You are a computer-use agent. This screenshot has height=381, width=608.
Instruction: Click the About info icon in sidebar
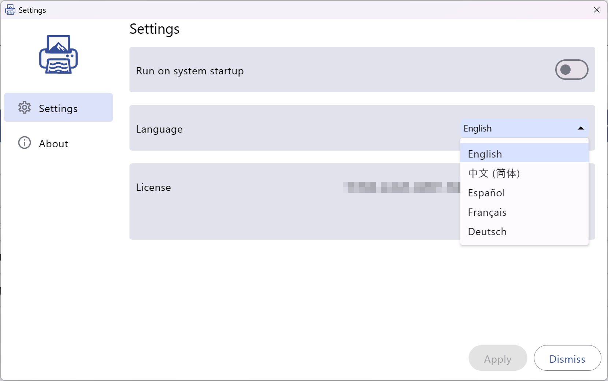pos(23,143)
